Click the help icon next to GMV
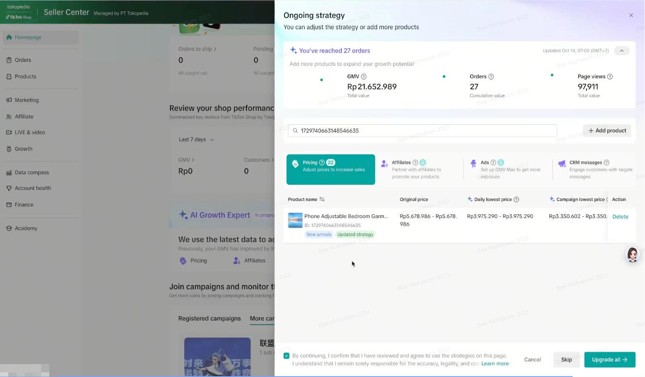 pos(364,76)
